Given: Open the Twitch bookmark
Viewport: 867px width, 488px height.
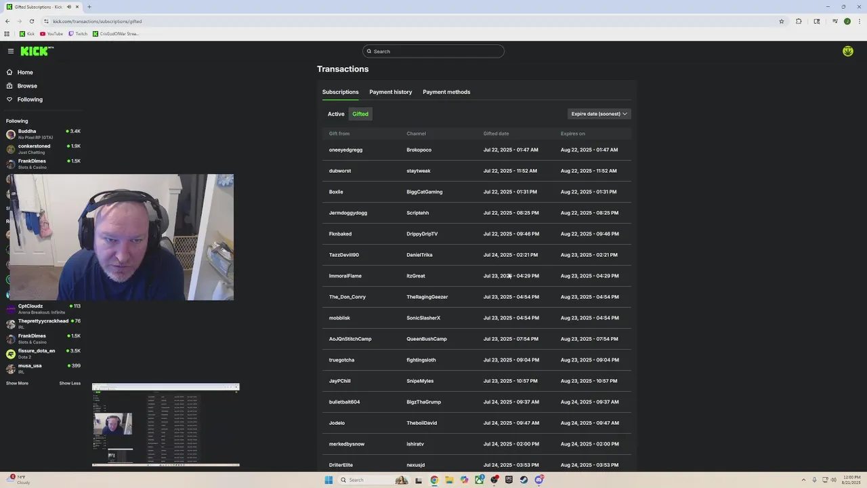Looking at the screenshot, I should pyautogui.click(x=79, y=33).
